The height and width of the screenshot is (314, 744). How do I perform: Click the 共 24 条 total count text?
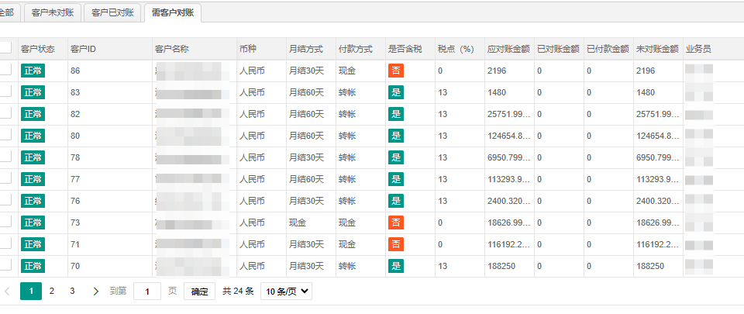tap(238, 292)
